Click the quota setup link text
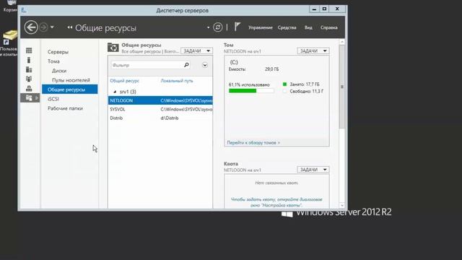 [276, 202]
